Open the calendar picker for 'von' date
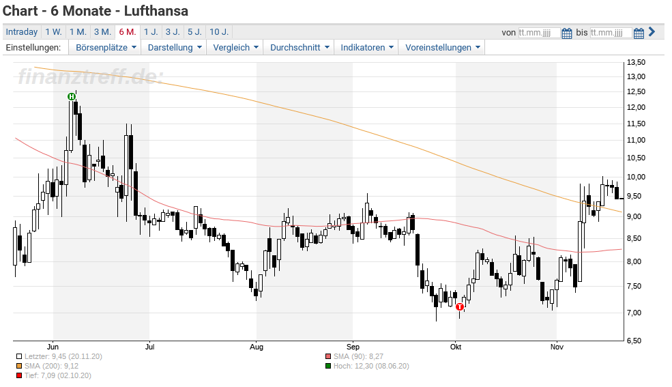 point(566,33)
